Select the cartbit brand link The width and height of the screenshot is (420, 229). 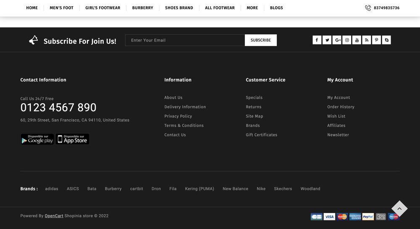click(x=136, y=189)
